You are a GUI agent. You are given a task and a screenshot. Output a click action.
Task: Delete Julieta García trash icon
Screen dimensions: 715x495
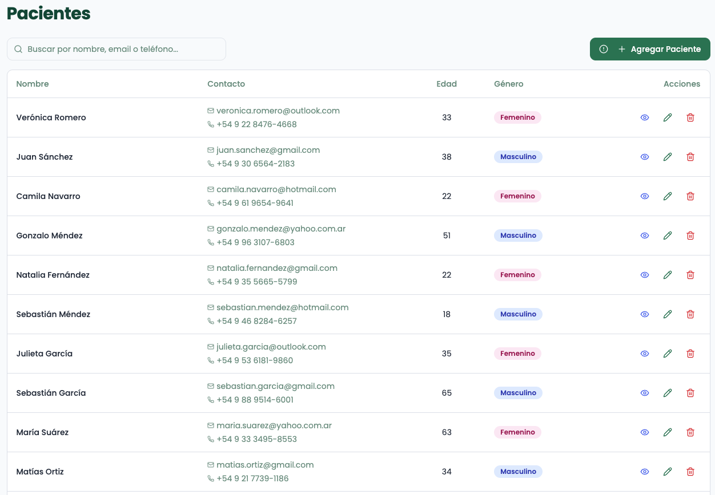tap(690, 354)
